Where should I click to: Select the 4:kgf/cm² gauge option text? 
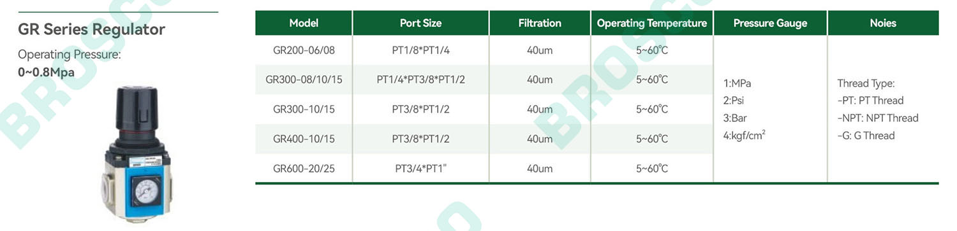pos(745,135)
